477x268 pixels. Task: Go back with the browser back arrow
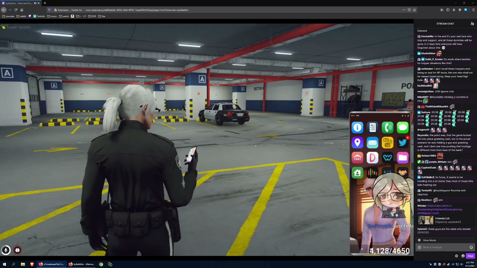pyautogui.click(x=4, y=10)
